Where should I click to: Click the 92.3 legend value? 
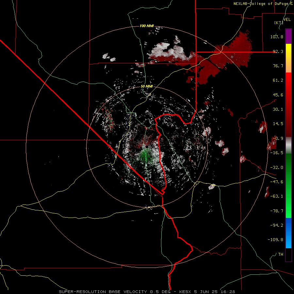coord(278,51)
